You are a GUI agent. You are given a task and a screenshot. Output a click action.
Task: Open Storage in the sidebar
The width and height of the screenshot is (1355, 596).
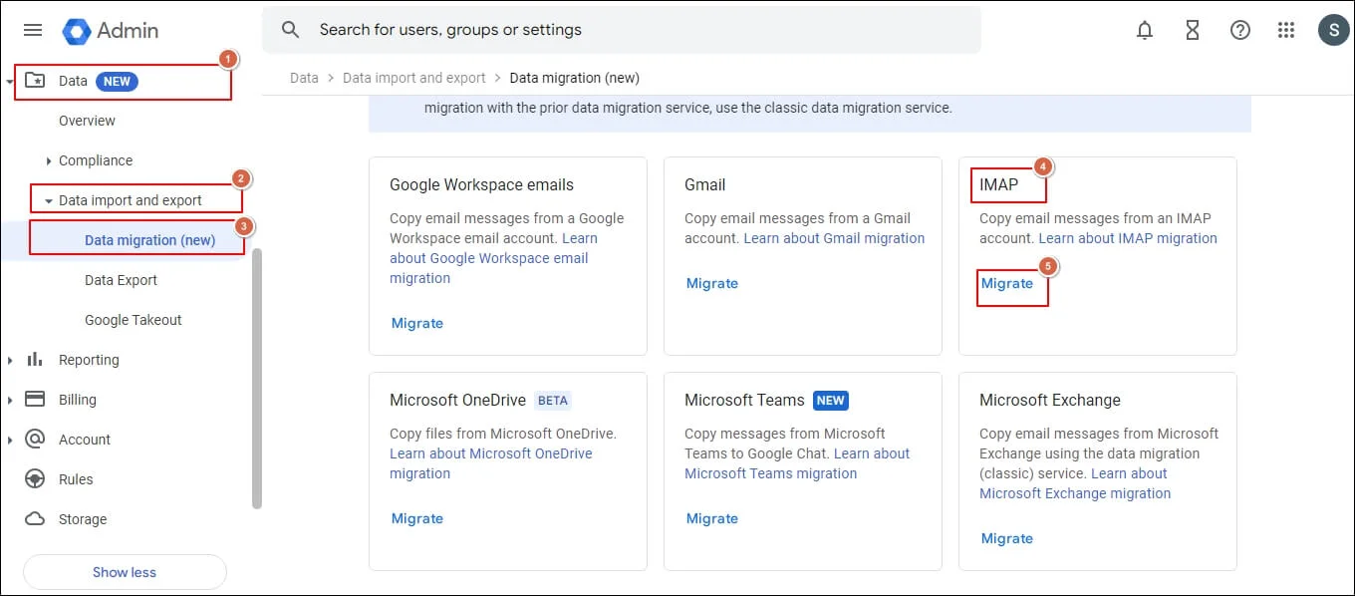(83, 519)
